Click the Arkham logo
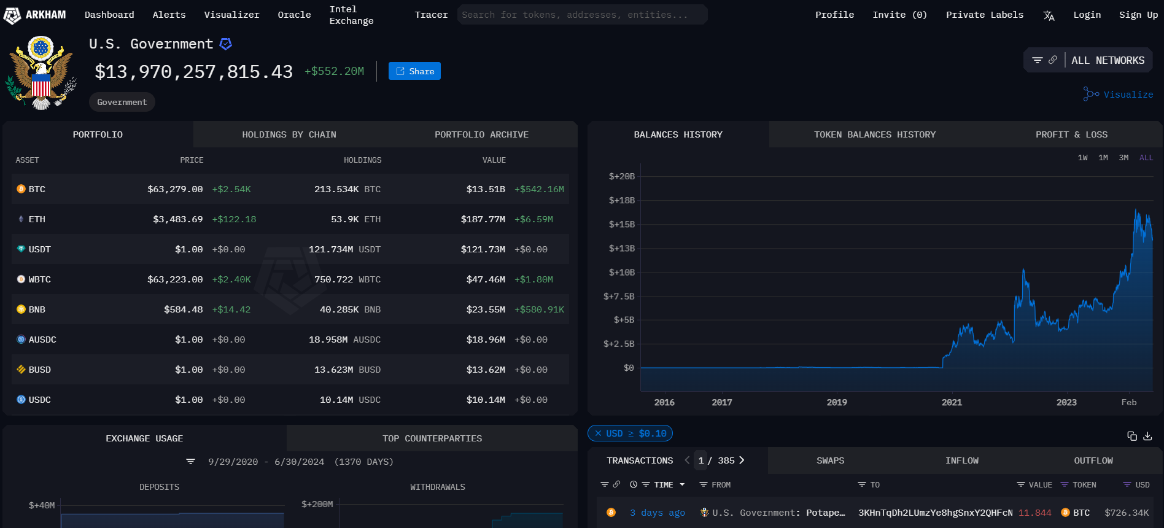The image size is (1164, 528). pyautogui.click(x=34, y=15)
